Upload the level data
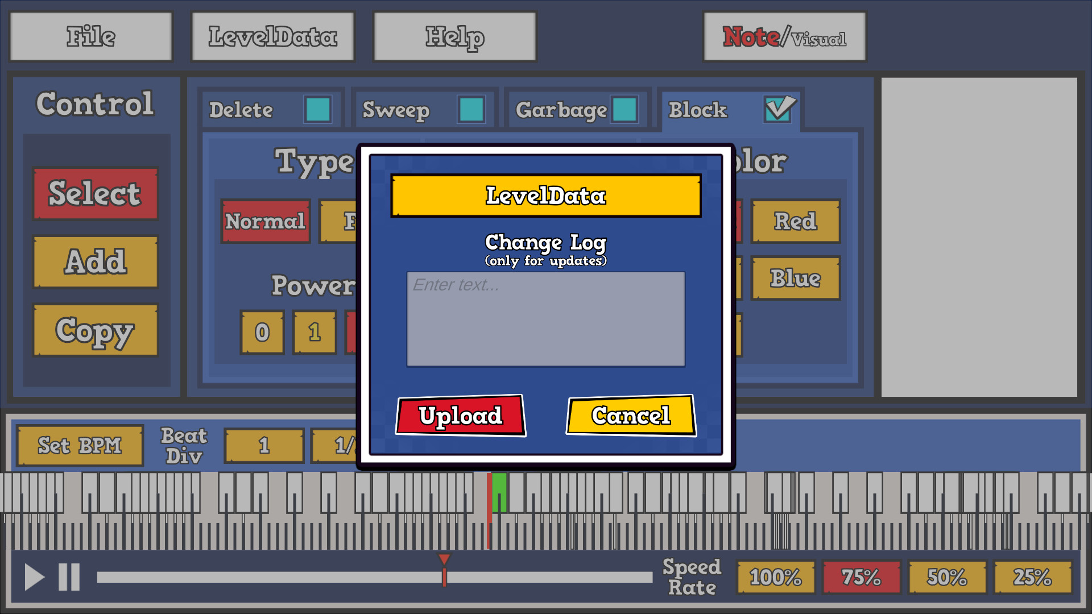1092x614 pixels. [x=460, y=416]
